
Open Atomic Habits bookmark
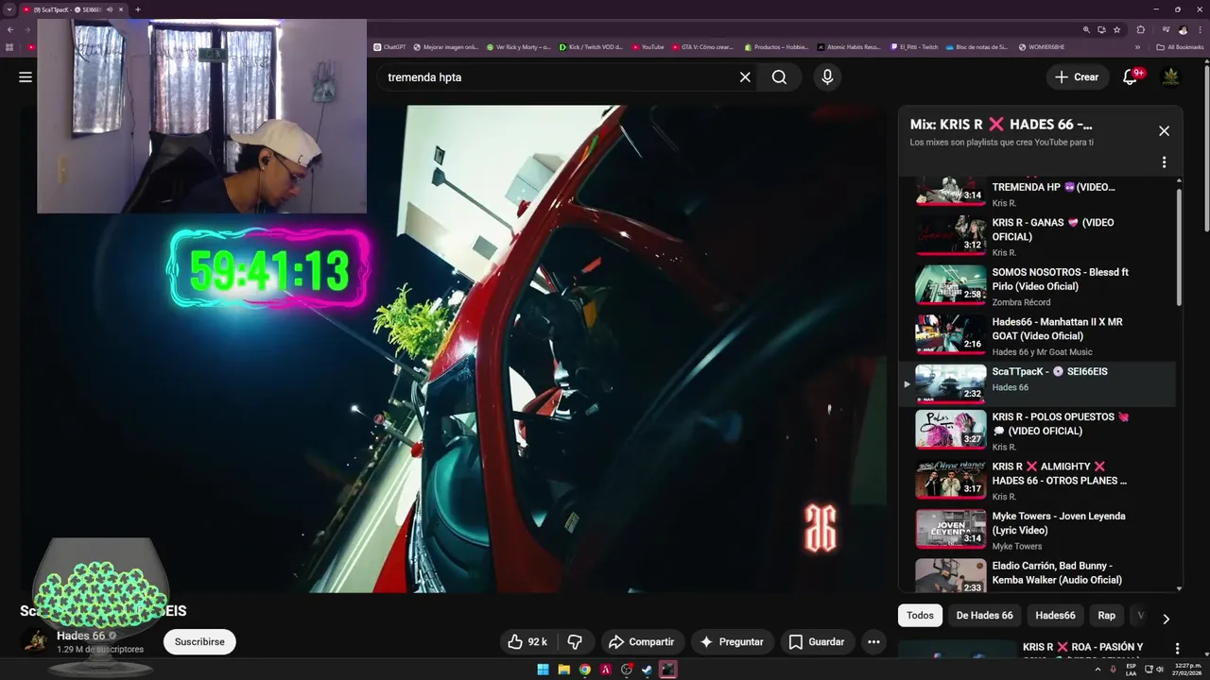[x=849, y=47]
